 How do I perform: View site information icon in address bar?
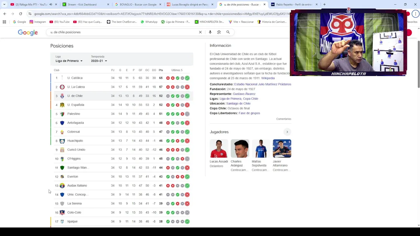[30, 14]
